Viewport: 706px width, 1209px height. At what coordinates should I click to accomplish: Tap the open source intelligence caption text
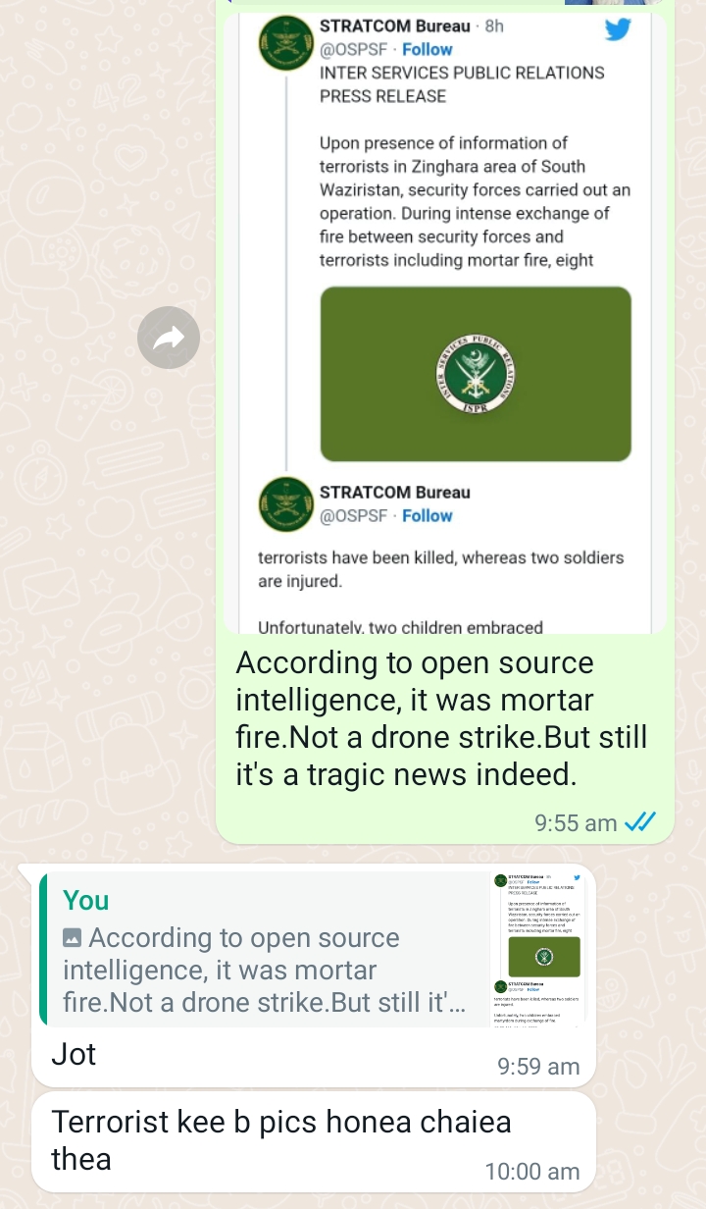[x=441, y=719]
